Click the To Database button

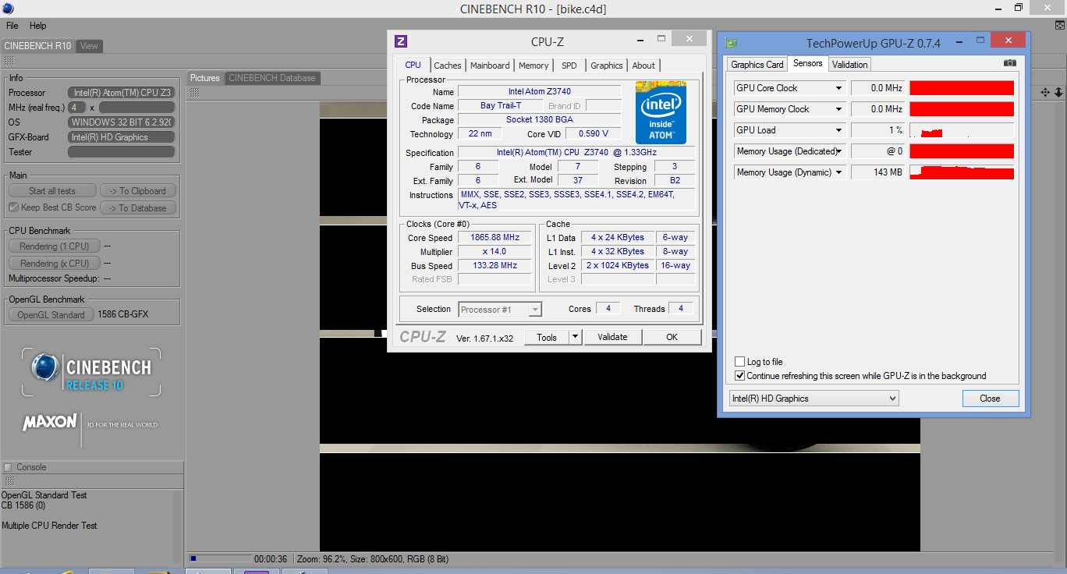tap(138, 208)
